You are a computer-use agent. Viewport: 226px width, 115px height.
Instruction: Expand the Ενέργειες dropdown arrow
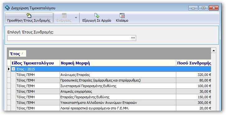click(x=76, y=18)
